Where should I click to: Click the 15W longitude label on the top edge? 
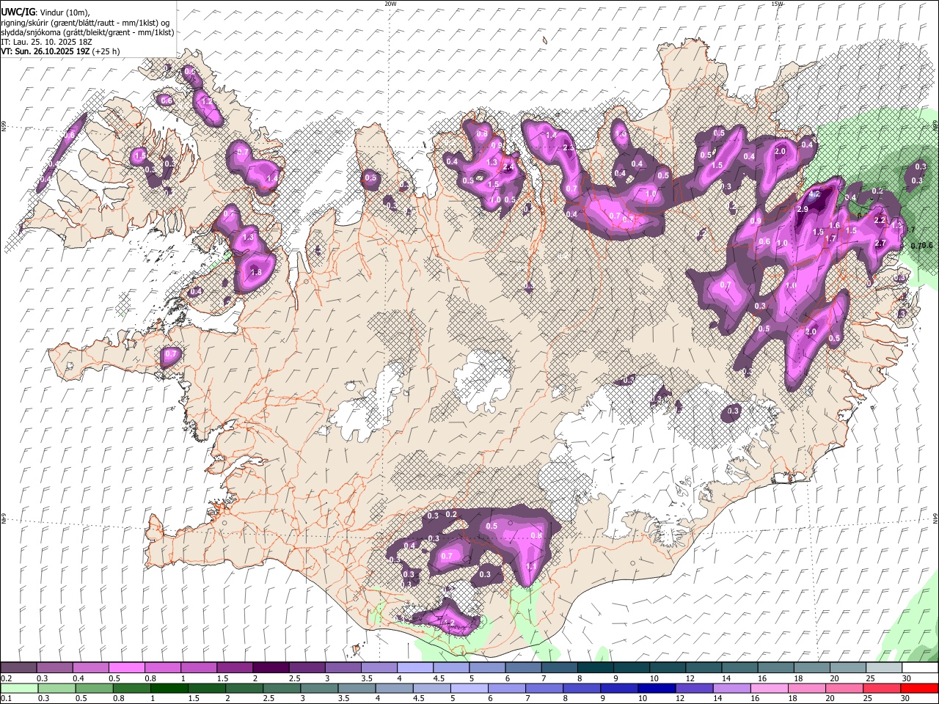click(x=777, y=4)
